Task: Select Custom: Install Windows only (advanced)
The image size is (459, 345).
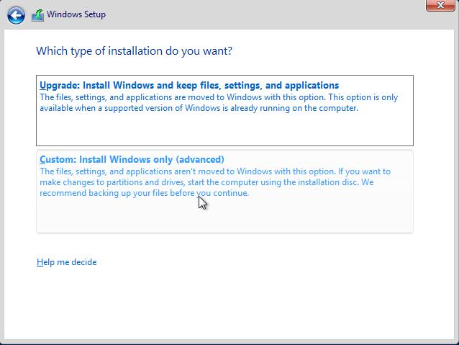Action: (224, 192)
